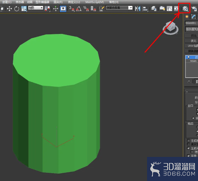This screenshot has height=181, width=198.
Task: Toggle the Spinner Snap icon
Action: pyautogui.click(x=93, y=9)
